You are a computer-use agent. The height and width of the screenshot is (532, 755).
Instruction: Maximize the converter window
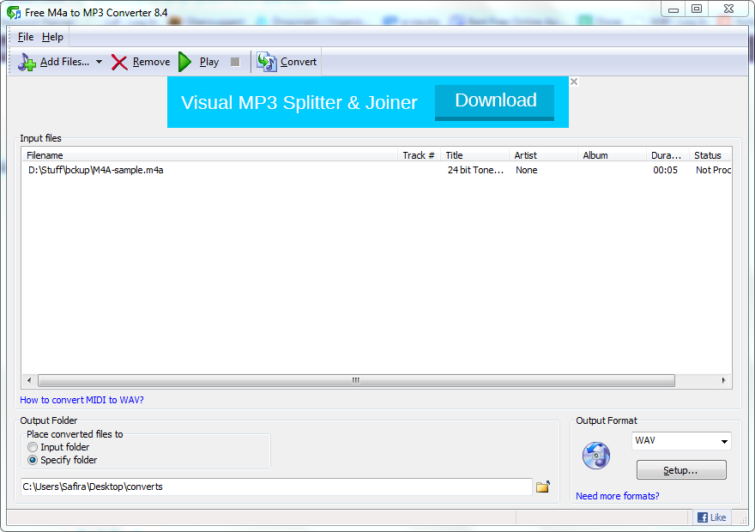click(697, 9)
